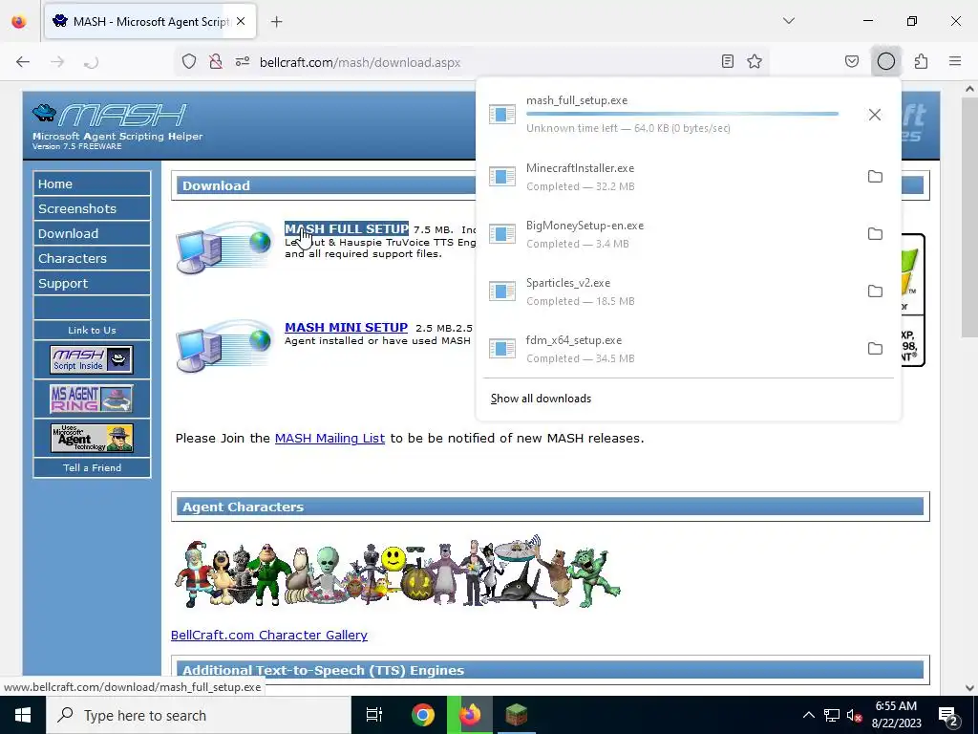Click the agent characters group image
The image size is (978, 734).
click(x=397, y=572)
